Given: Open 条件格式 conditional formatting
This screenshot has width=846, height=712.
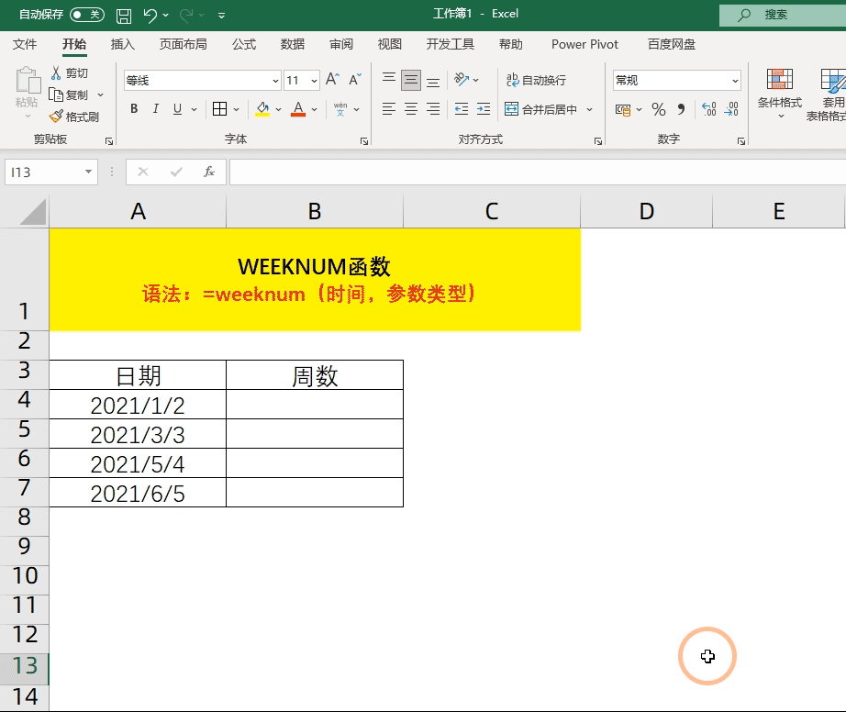Looking at the screenshot, I should tap(780, 94).
